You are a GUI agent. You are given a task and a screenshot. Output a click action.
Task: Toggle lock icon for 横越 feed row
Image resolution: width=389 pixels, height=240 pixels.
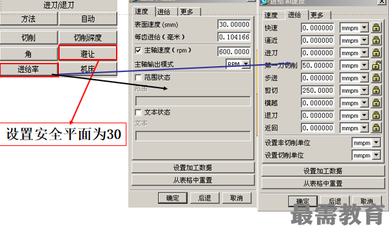376,102
